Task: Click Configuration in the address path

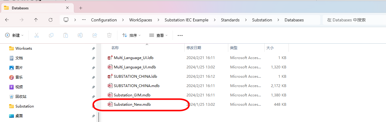Action: click(104, 20)
